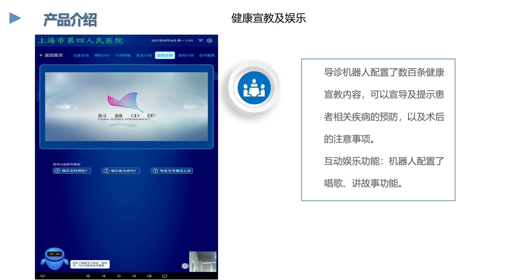
Task: Open the 医生介绍 tab
Action: click(x=144, y=55)
